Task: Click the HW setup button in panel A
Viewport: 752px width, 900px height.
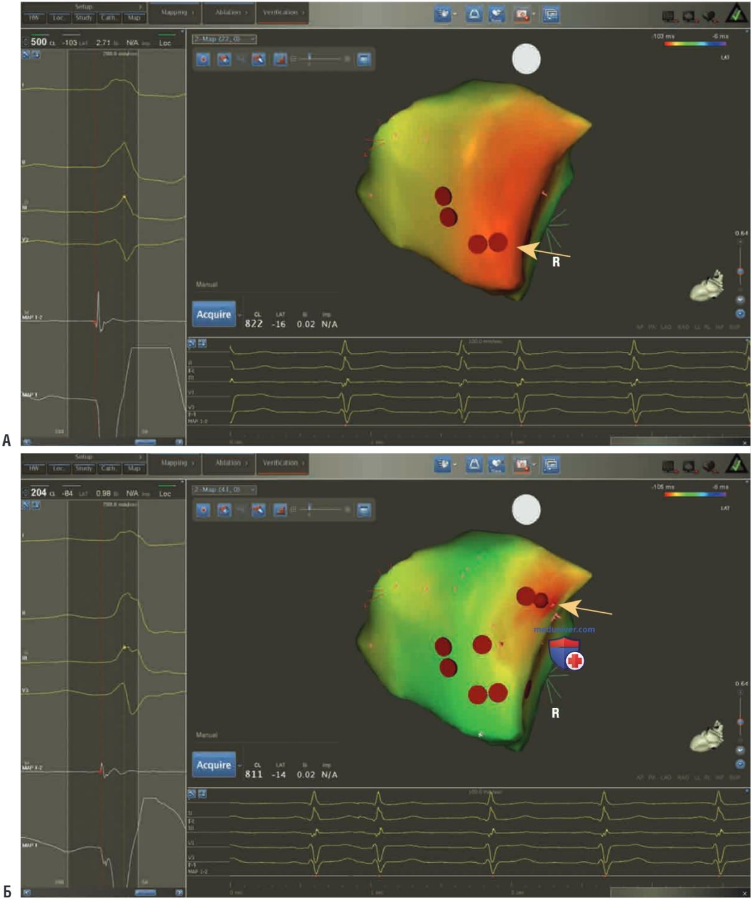Action: pyautogui.click(x=34, y=18)
